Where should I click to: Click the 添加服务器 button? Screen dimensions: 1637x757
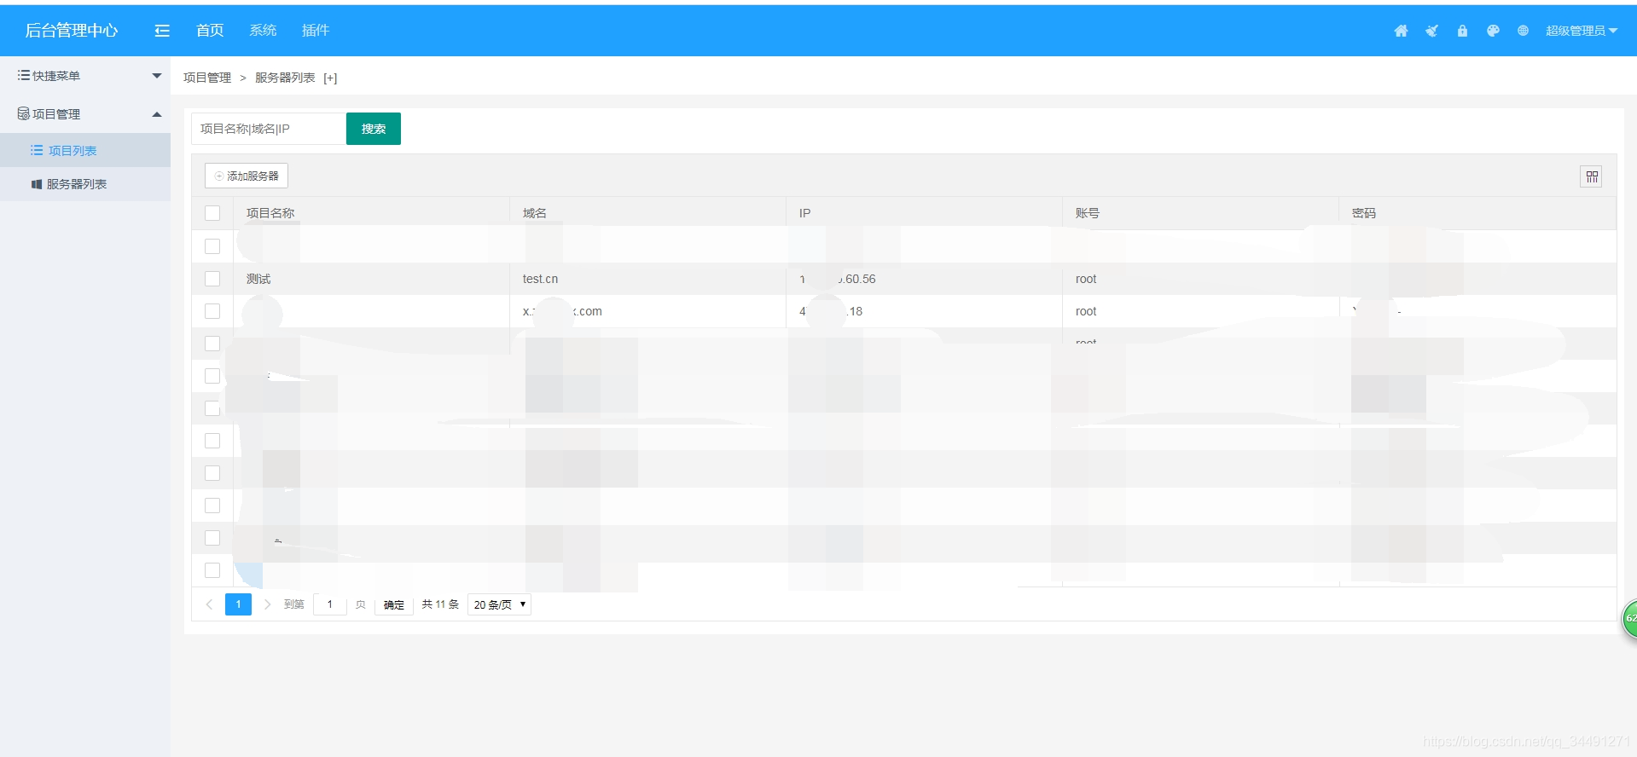click(x=247, y=176)
